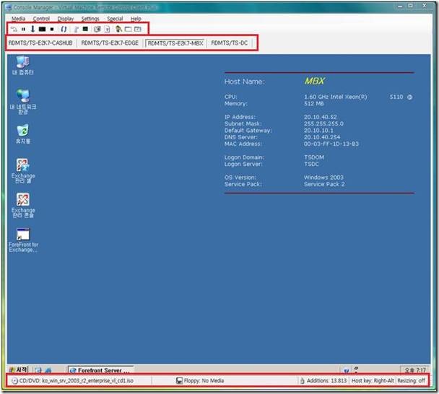This screenshot has height=394, width=439.
Task: Click the dark green screen toolbar icon
Action: pos(85,29)
